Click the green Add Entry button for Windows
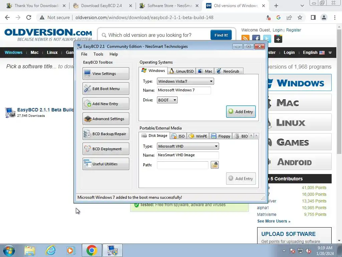The image size is (342, 257). (x=241, y=112)
